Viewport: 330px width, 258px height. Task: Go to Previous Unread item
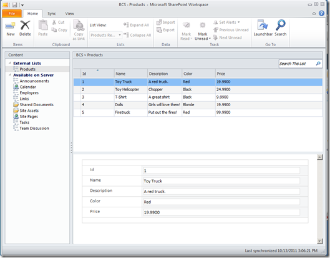(231, 30)
